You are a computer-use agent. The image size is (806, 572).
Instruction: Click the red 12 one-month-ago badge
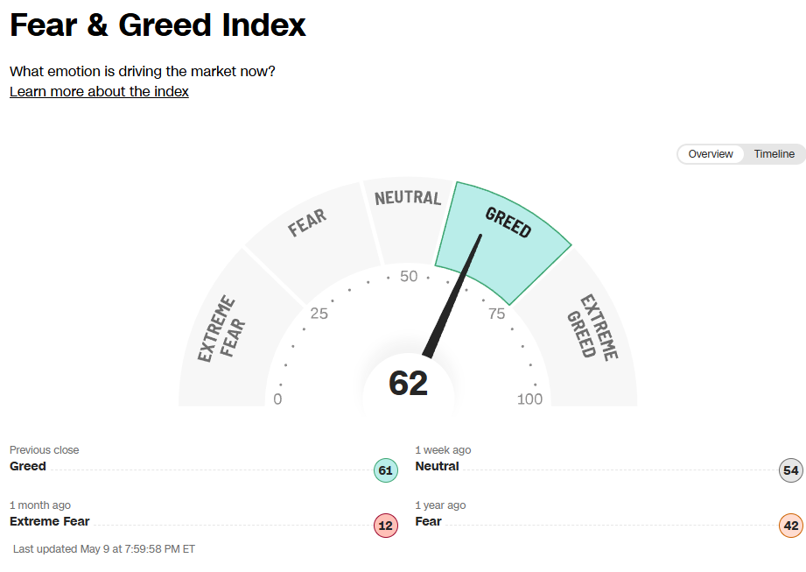[385, 526]
